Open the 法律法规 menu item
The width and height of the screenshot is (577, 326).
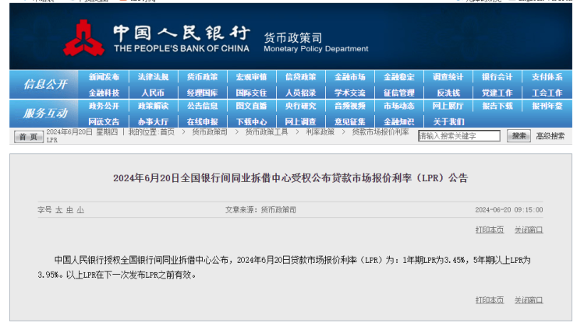153,77
